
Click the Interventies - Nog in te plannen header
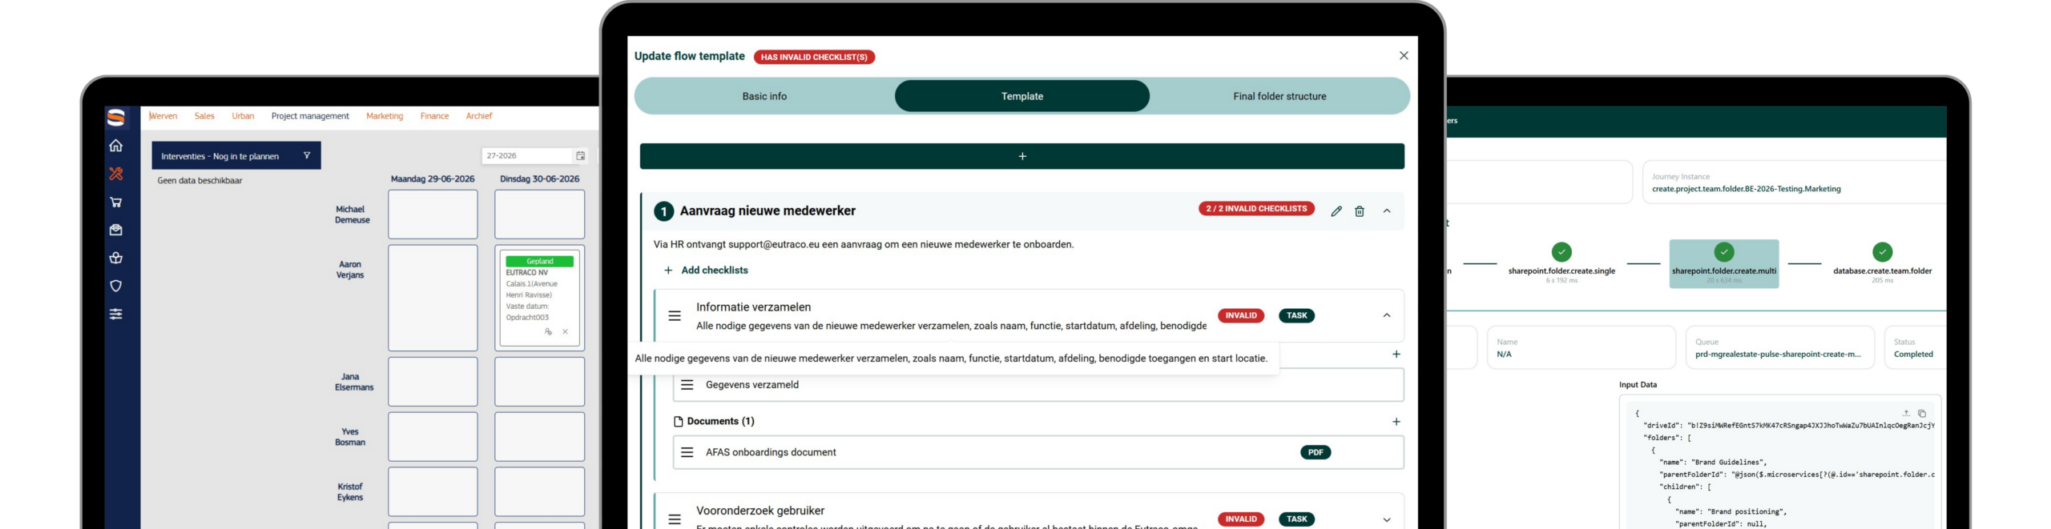(236, 155)
